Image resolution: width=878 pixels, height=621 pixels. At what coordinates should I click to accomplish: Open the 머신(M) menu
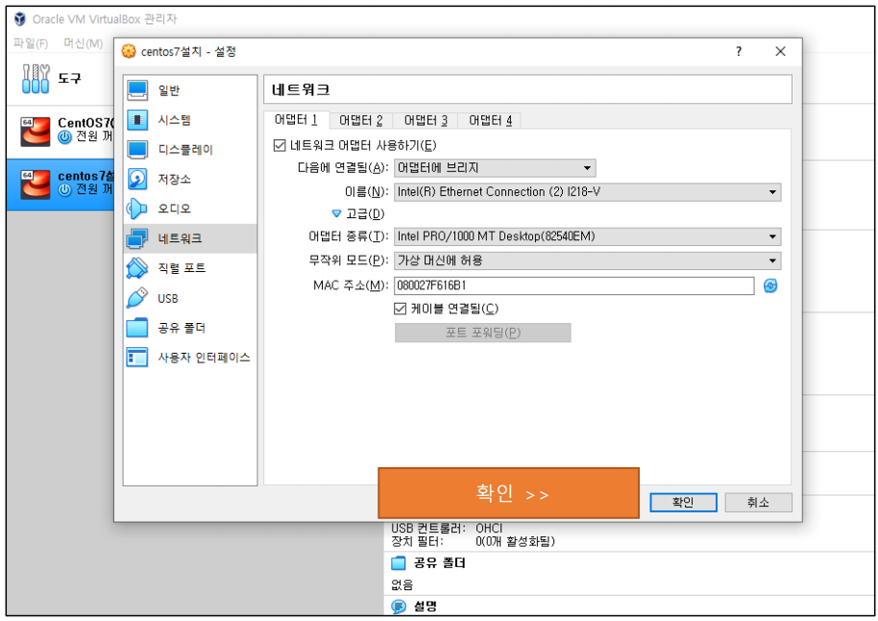coord(83,43)
